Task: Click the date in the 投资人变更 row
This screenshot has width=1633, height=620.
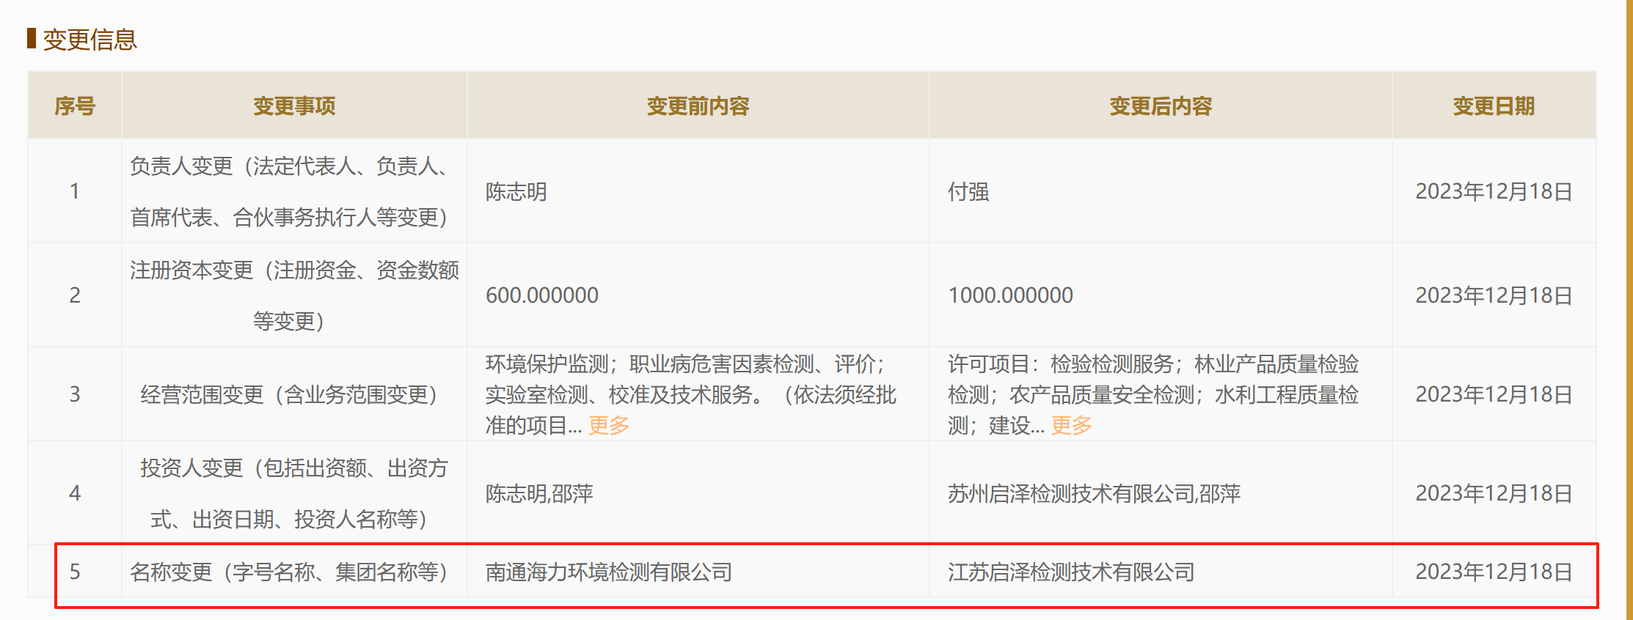Action: [1494, 493]
